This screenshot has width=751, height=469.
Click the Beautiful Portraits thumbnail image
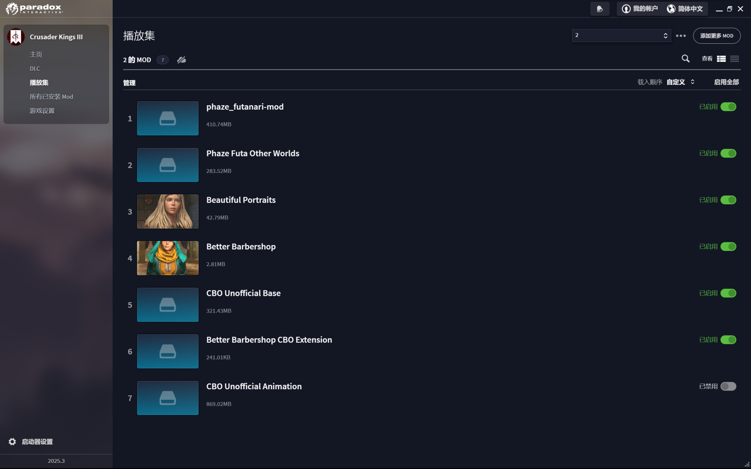point(168,211)
